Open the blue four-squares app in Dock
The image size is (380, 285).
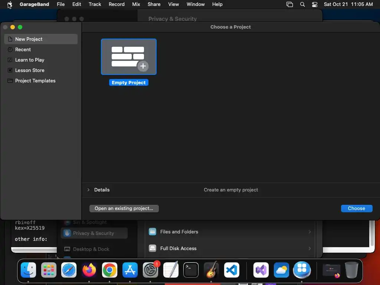pyautogui.click(x=302, y=270)
